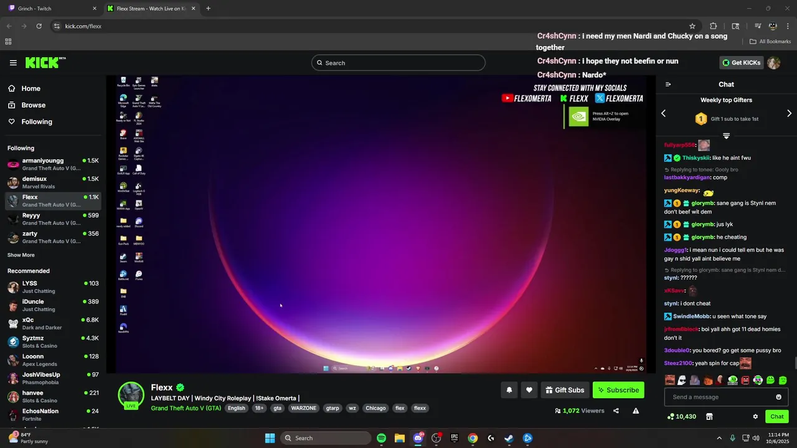This screenshot has height=448, width=797.
Task: Click the Chicago tag
Action: point(375,408)
